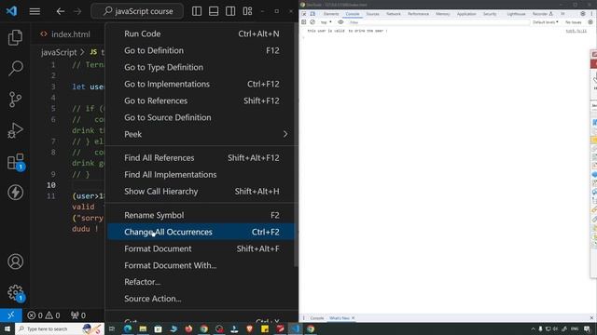Toggle device toolbar icon in DevTools

coord(312,14)
